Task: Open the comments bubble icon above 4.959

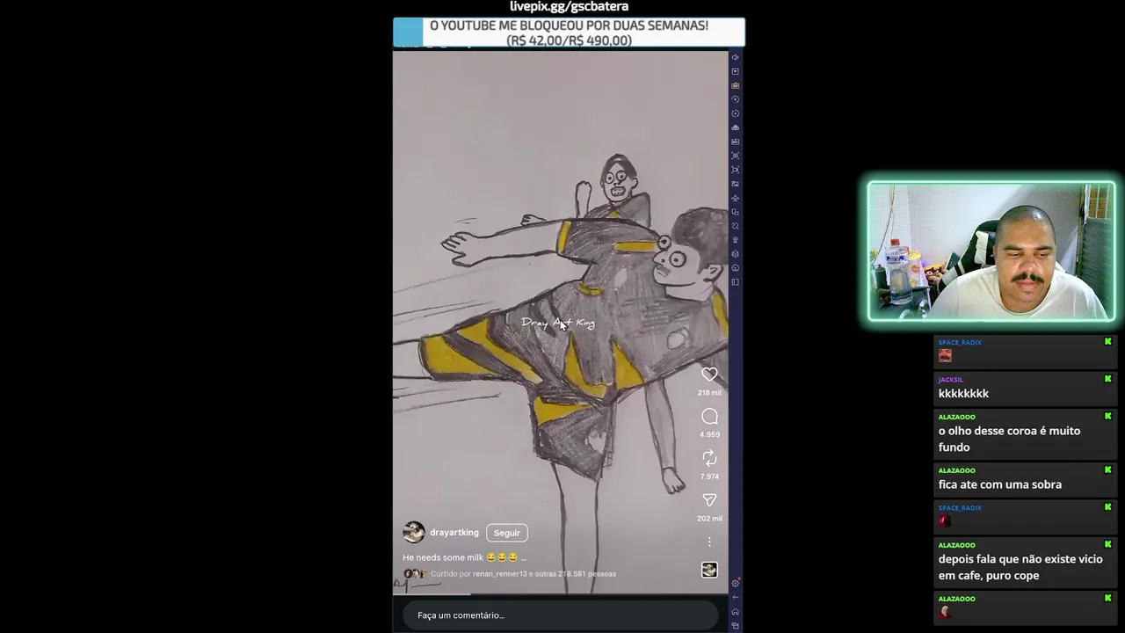Action: click(x=709, y=417)
